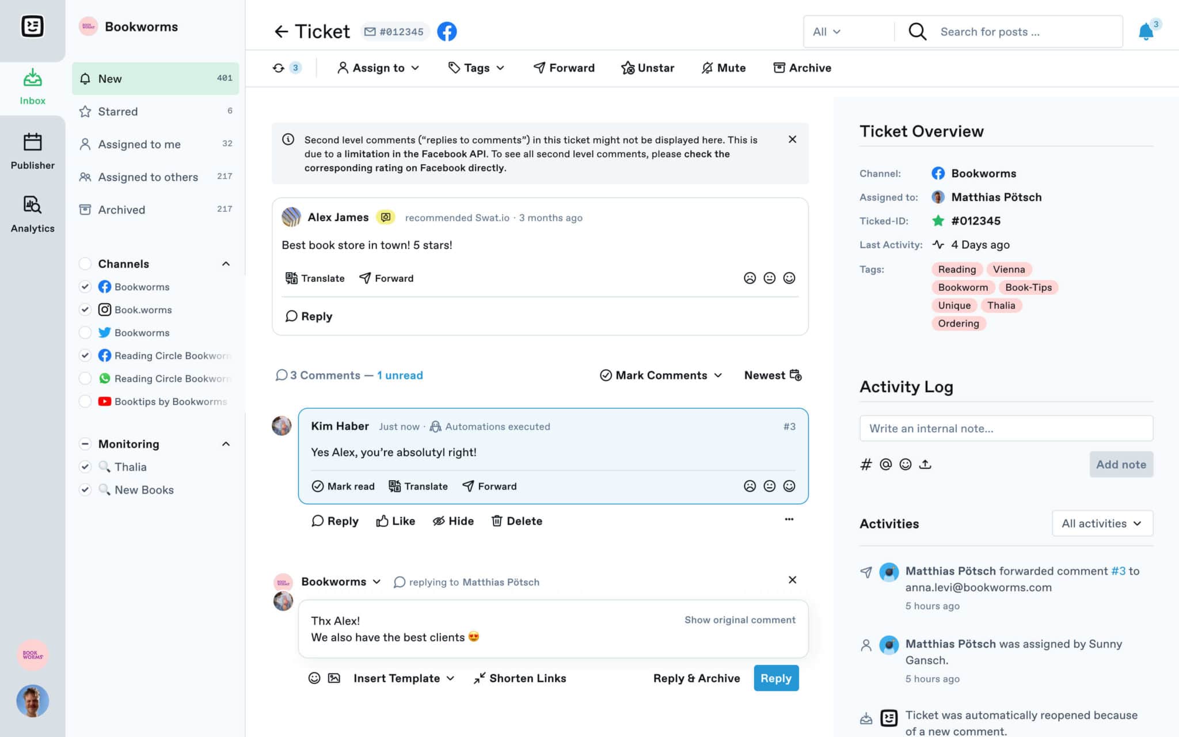This screenshot has height=737, width=1179.
Task: Open the Tags dropdown in the toolbar
Action: click(x=477, y=68)
